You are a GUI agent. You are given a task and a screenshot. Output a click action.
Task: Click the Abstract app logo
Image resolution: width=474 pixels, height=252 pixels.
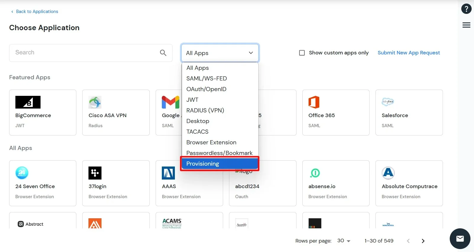pyautogui.click(x=30, y=224)
